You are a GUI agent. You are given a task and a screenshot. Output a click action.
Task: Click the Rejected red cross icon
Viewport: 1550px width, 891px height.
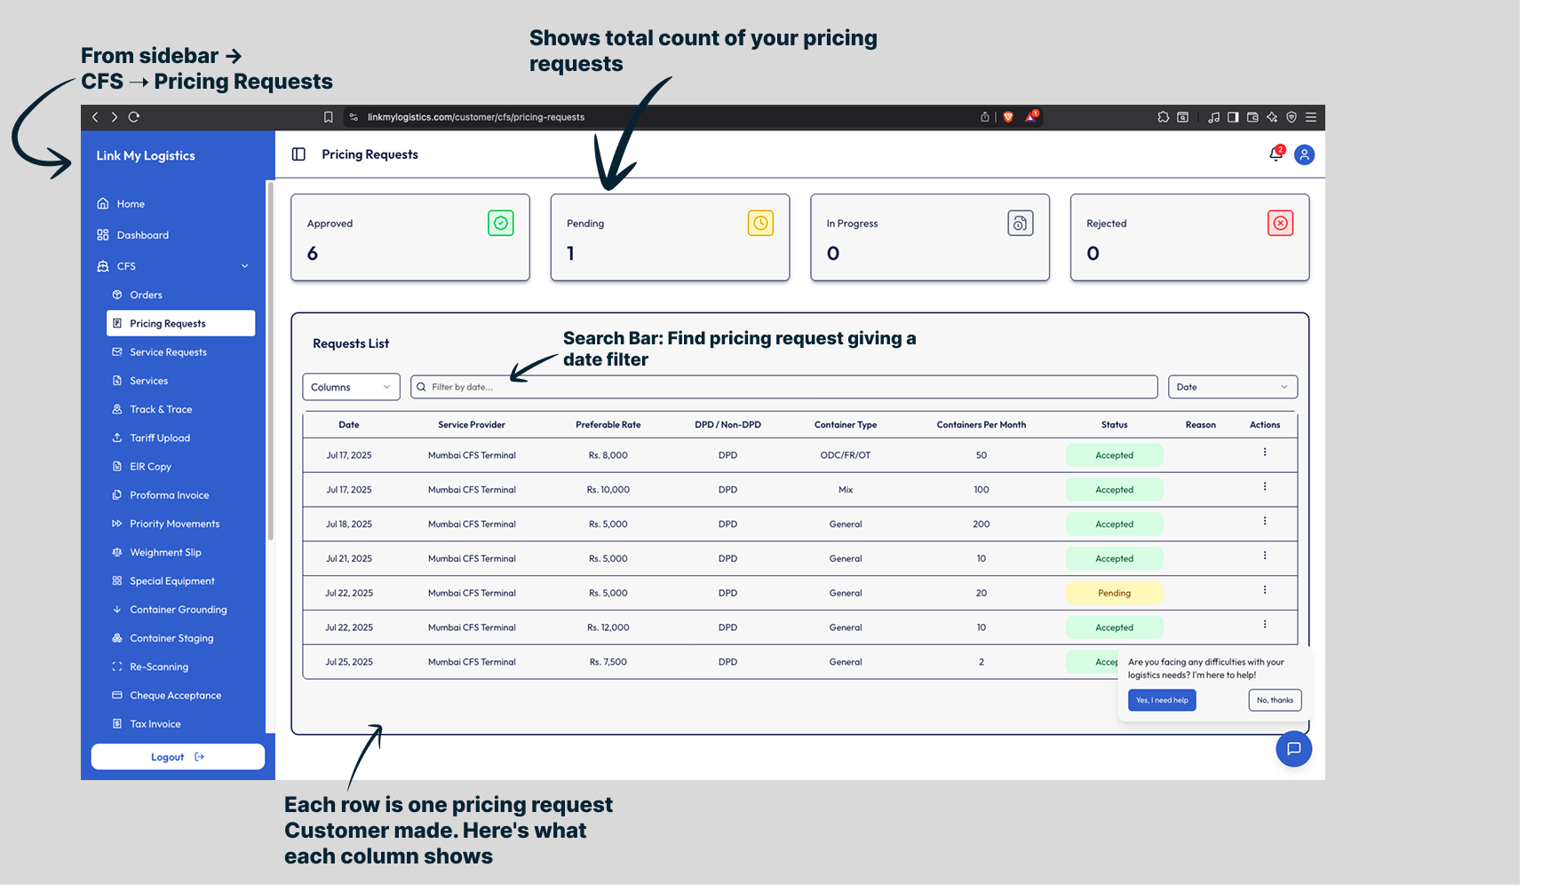[1280, 224]
